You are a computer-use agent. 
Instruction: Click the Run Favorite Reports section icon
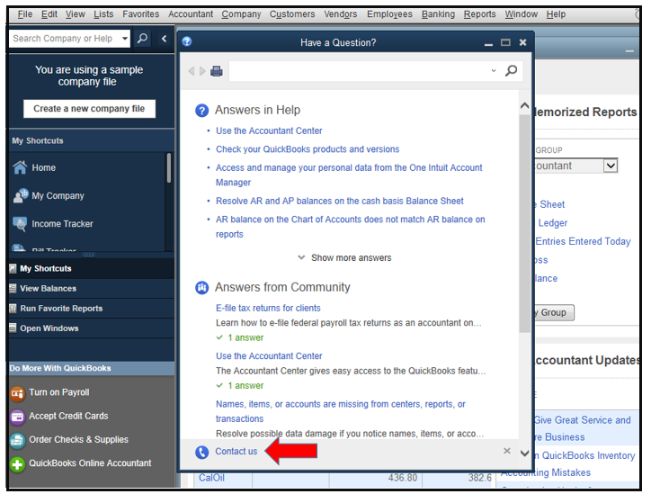pyautogui.click(x=13, y=309)
